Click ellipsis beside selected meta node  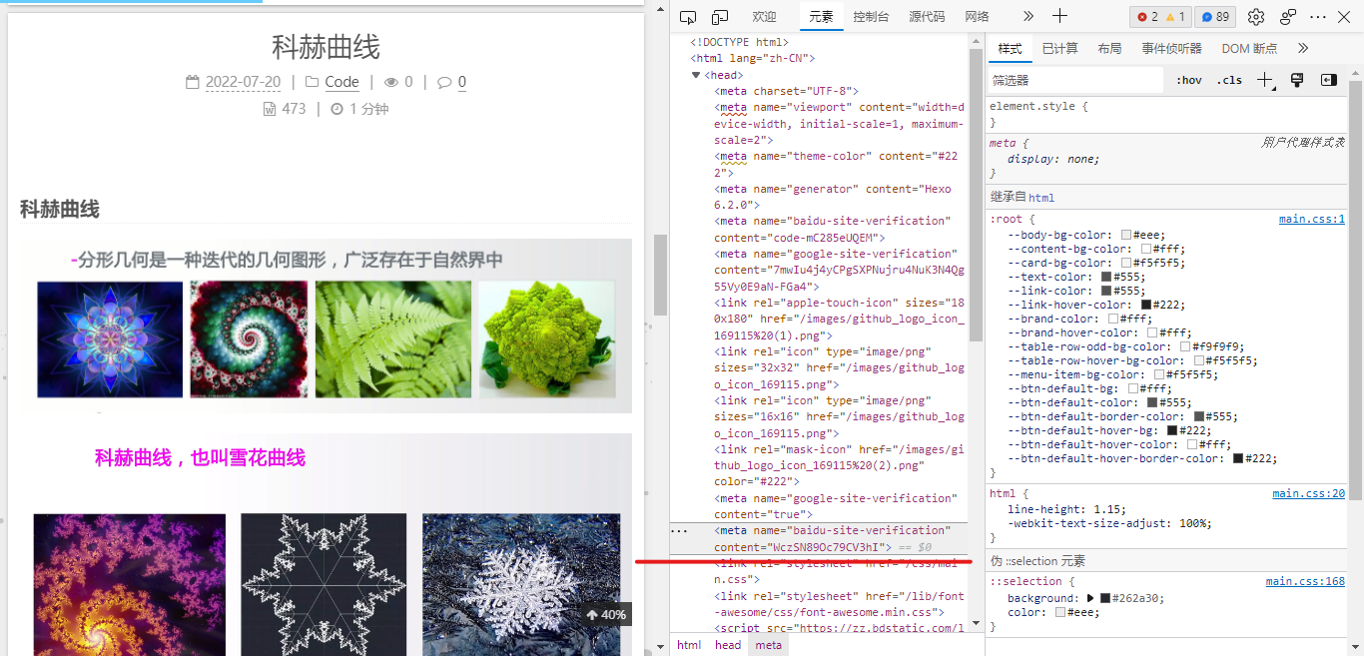pos(679,531)
